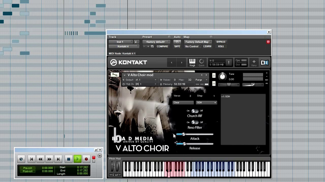
Task: Open the Purge dropdown
Action: pos(201,80)
